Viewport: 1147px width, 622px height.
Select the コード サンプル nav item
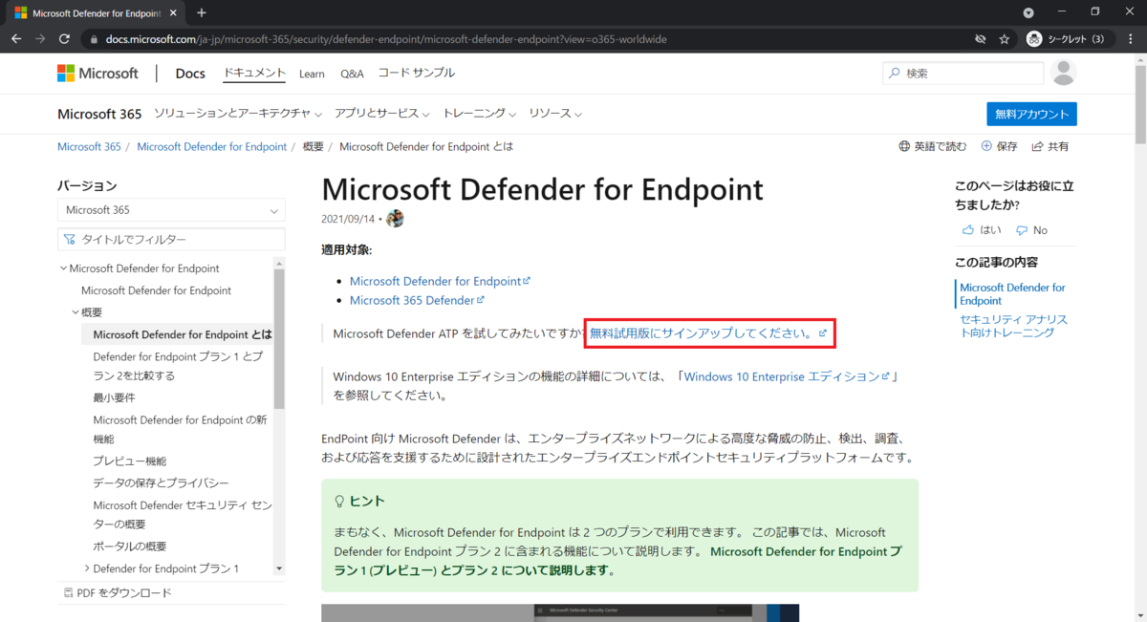point(416,74)
